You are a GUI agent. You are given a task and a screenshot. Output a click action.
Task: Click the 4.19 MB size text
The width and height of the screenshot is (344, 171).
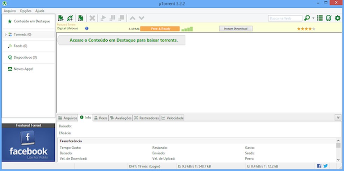[x=134, y=29]
